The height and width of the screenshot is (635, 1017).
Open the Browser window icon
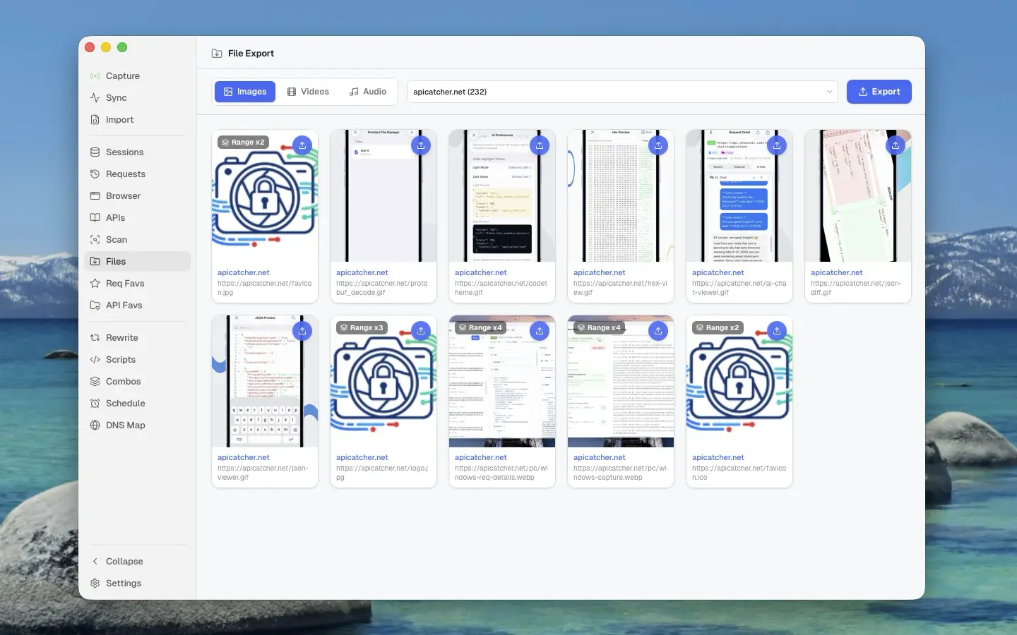[95, 196]
